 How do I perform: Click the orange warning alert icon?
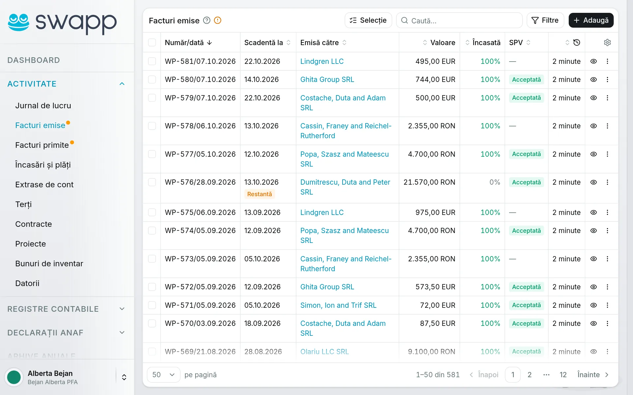tap(218, 20)
